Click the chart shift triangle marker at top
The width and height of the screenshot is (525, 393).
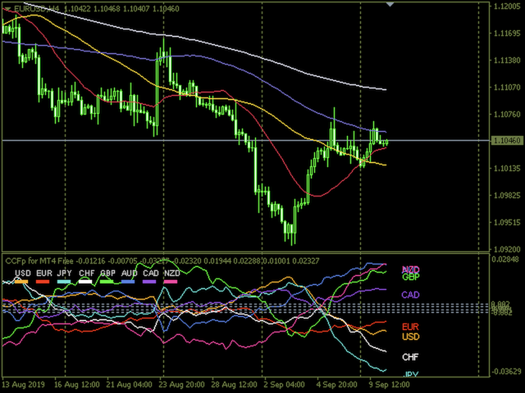click(x=391, y=4)
